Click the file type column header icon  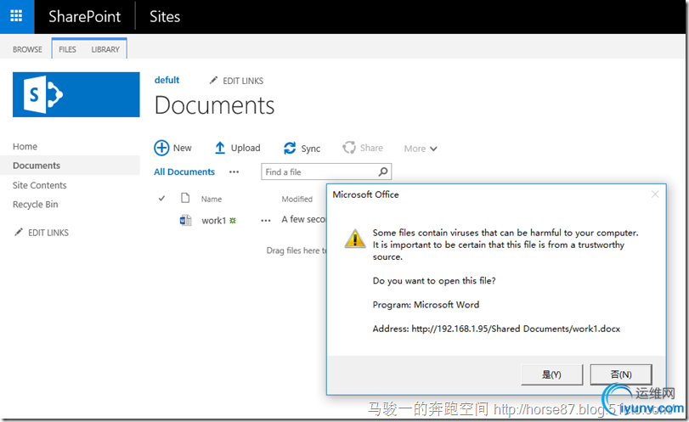point(185,198)
